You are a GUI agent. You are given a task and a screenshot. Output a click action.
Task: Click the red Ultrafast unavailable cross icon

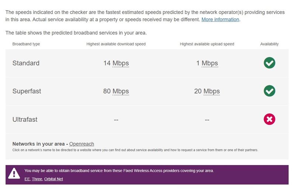tap(270, 119)
